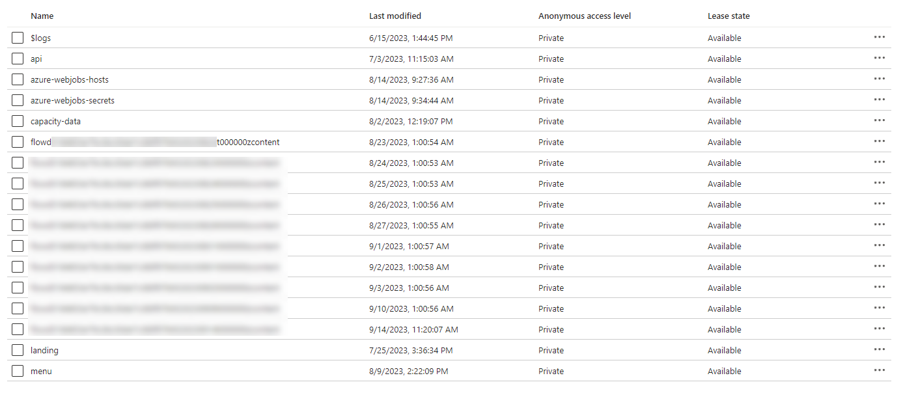Open more actions for azure-webjobs-secrets container
The height and width of the screenshot is (393, 903).
[880, 100]
